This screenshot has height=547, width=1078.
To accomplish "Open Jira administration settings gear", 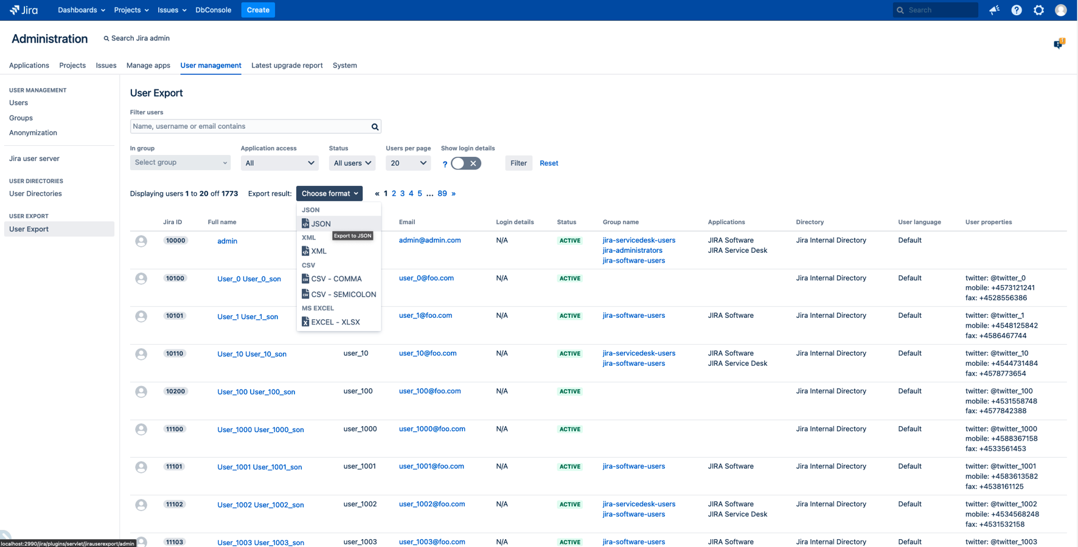I will [1038, 10].
